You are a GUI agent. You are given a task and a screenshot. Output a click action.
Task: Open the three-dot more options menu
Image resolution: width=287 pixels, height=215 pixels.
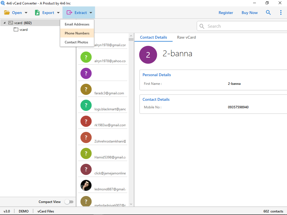pyautogui.click(x=281, y=12)
